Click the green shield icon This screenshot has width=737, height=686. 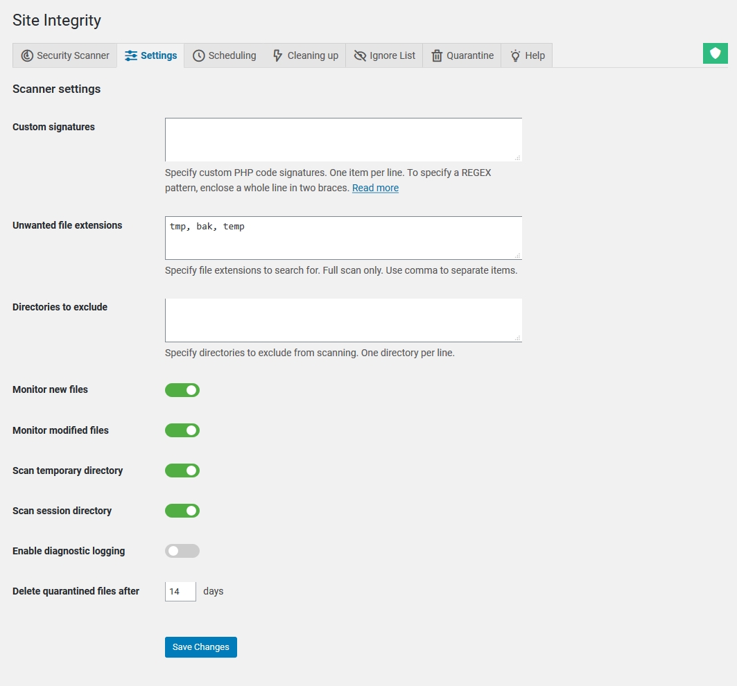click(x=715, y=53)
